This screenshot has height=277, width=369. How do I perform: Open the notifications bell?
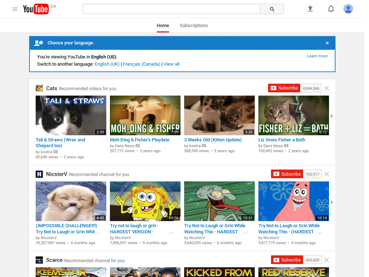tap(331, 9)
